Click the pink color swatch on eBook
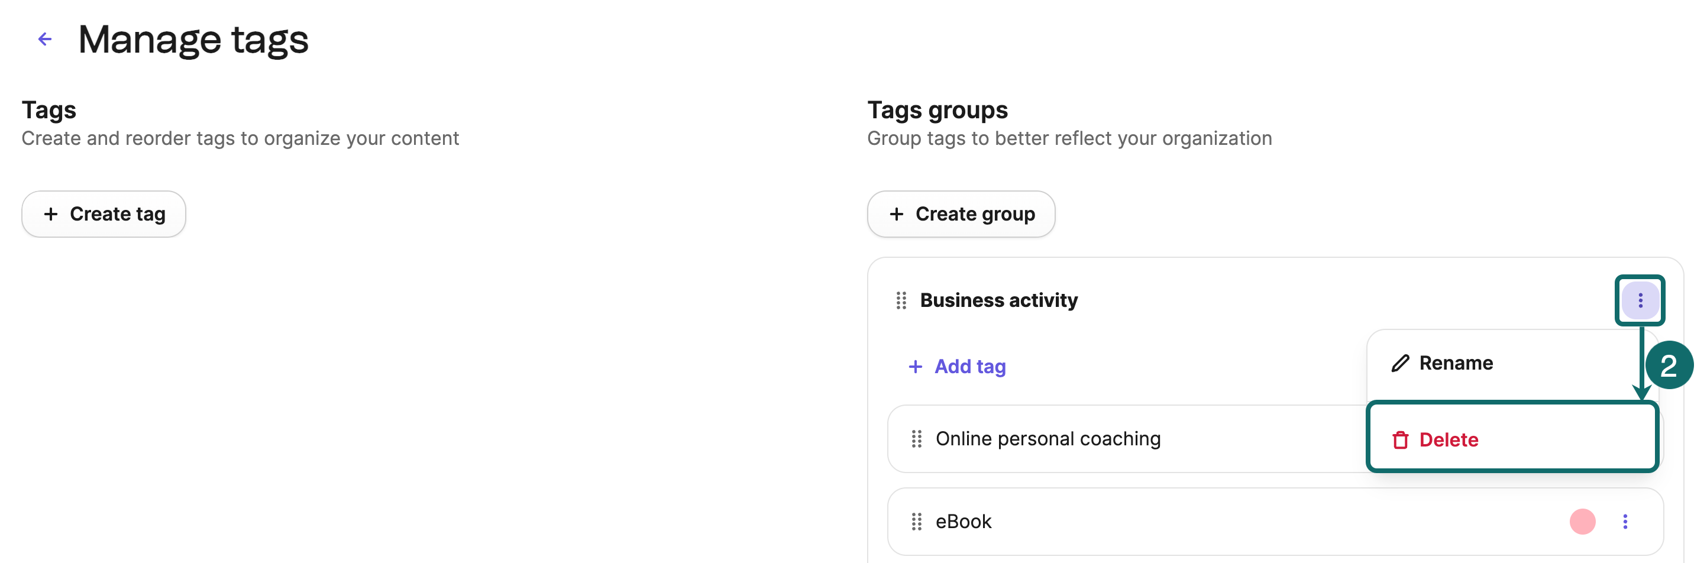The image size is (1707, 563). pyautogui.click(x=1583, y=522)
